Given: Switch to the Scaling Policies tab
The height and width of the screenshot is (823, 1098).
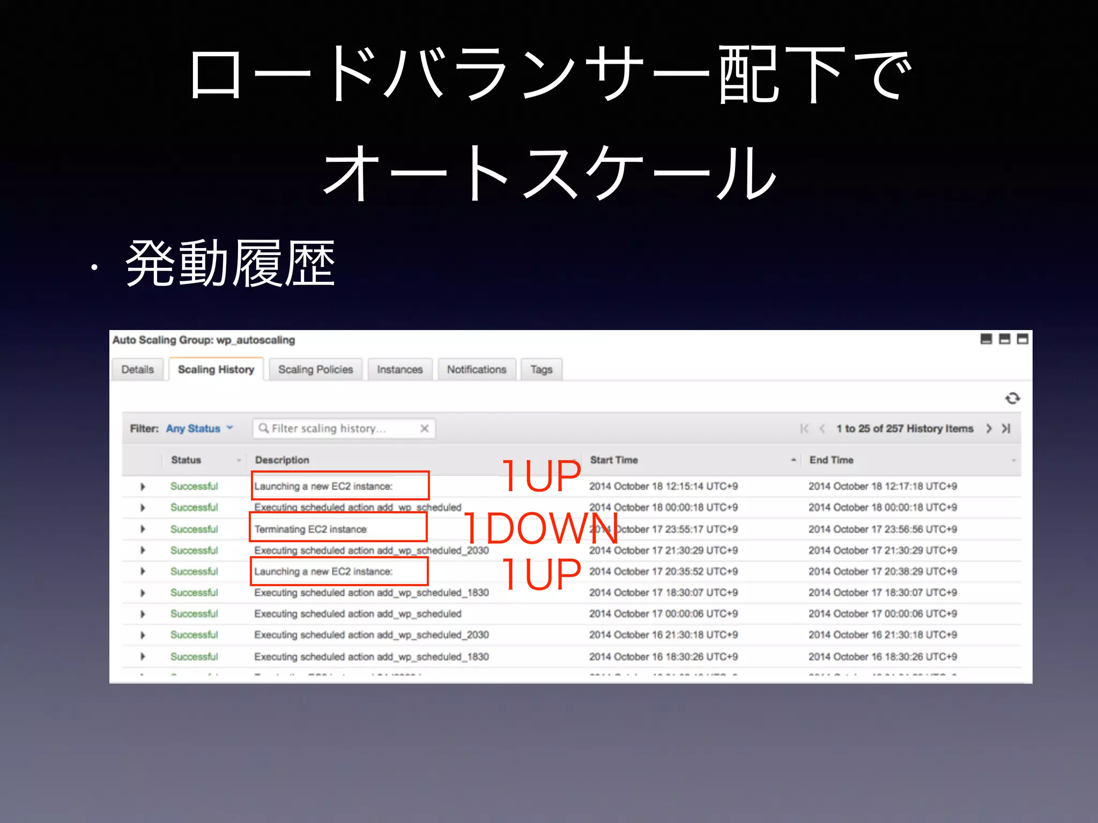Looking at the screenshot, I should [316, 369].
